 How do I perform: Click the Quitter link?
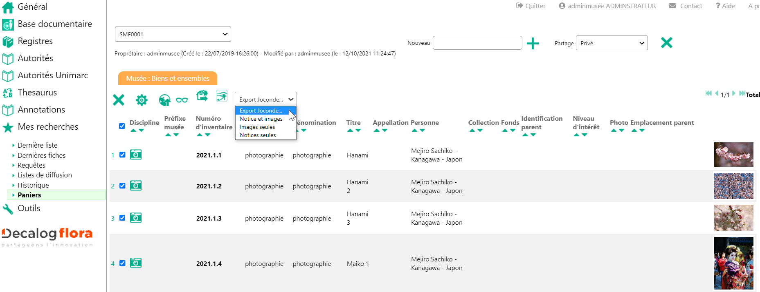[x=531, y=6]
